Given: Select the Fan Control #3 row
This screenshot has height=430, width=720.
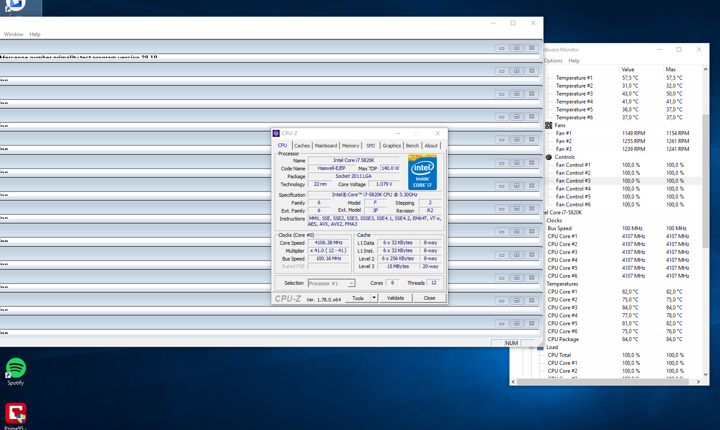Looking at the screenshot, I should 624,181.
